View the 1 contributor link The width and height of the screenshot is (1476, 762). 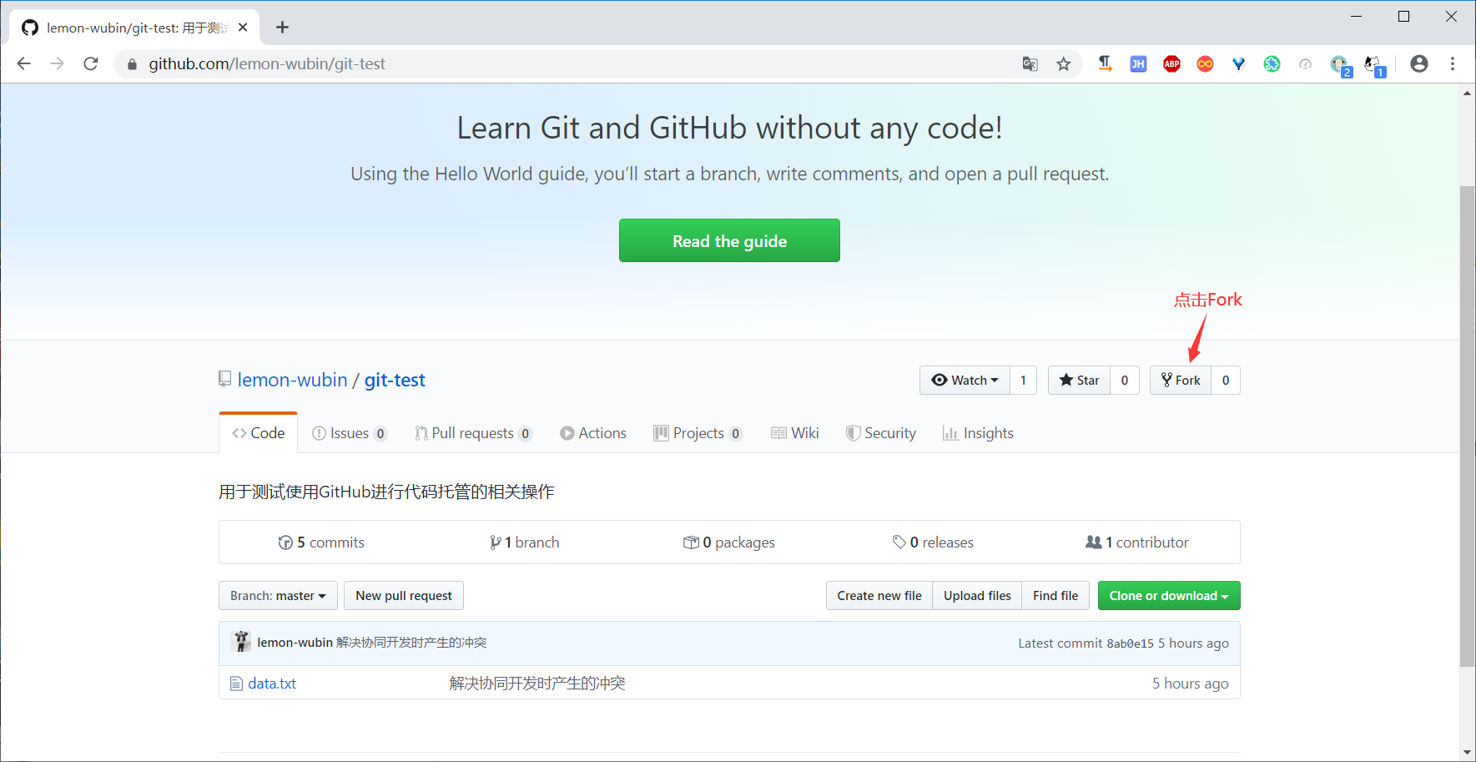[x=1137, y=542]
